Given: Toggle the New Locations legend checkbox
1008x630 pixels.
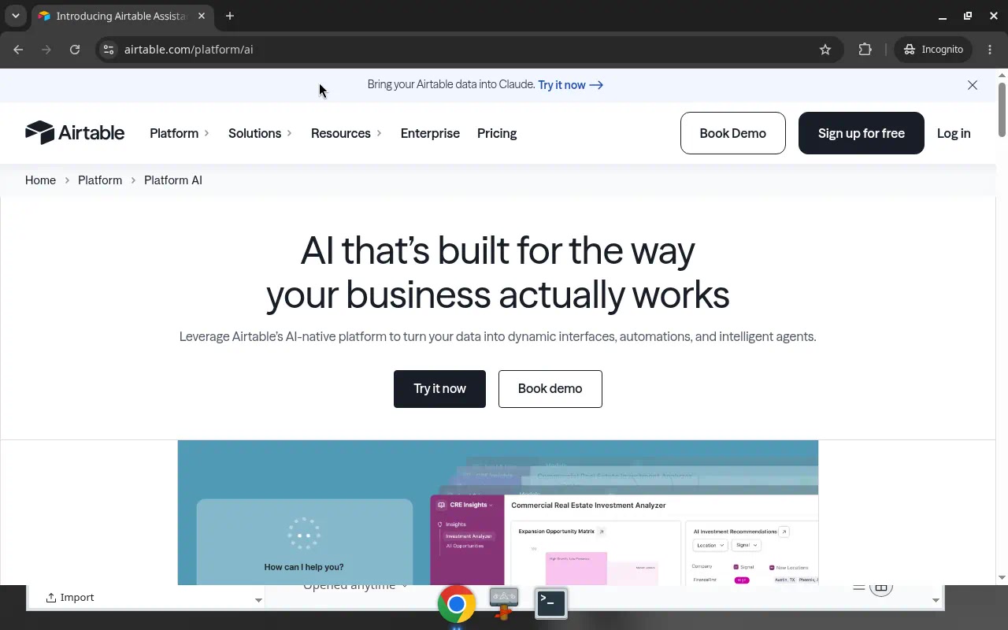Looking at the screenshot, I should point(772,567).
